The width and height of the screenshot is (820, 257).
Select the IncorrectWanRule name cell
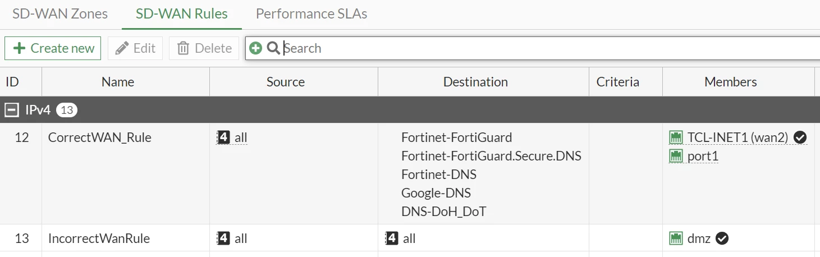tap(126, 238)
